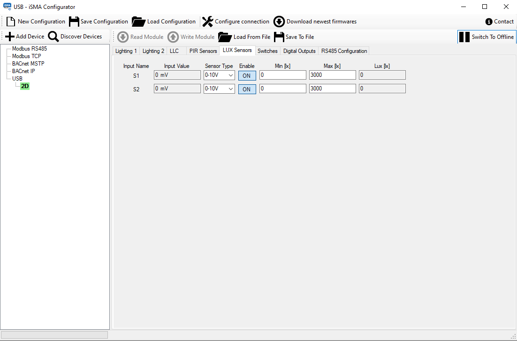Open the RS485 Configuration tab
The image size is (517, 341).
344,51
